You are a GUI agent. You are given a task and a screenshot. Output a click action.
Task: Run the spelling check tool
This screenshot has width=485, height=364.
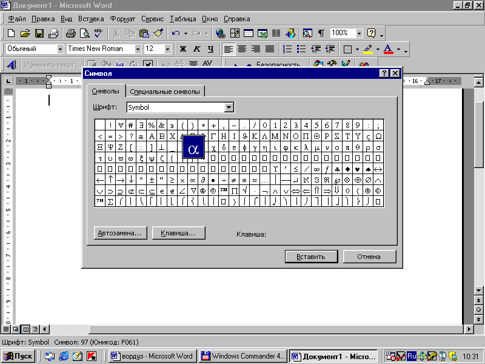(x=99, y=33)
